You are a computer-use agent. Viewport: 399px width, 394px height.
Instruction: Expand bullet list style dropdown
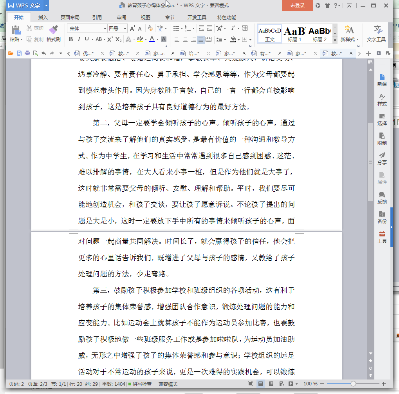click(x=182, y=29)
